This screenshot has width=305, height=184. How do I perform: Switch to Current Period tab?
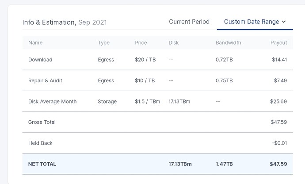pos(189,22)
